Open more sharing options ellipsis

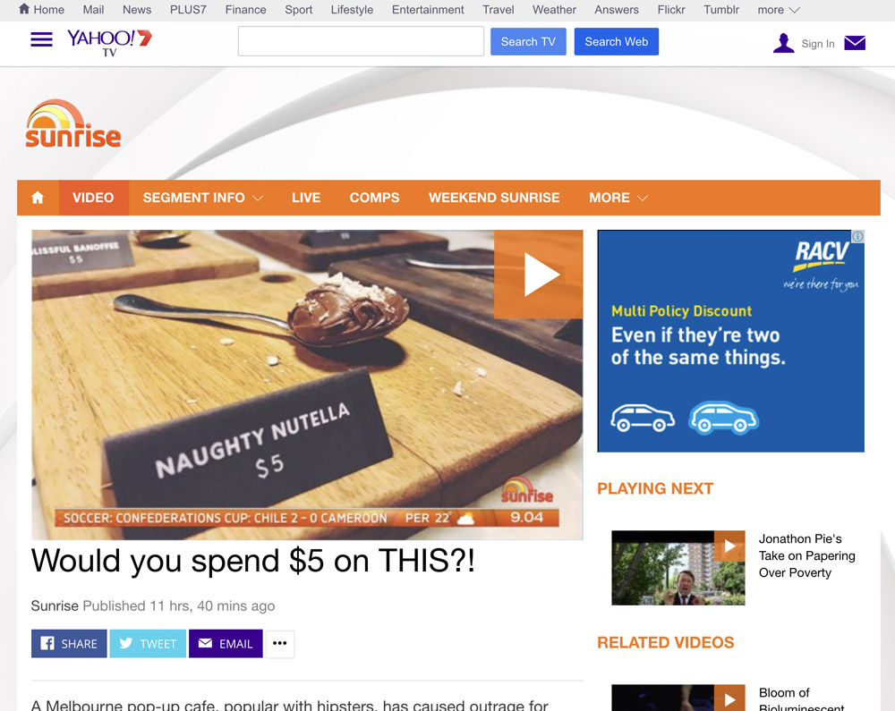(279, 644)
